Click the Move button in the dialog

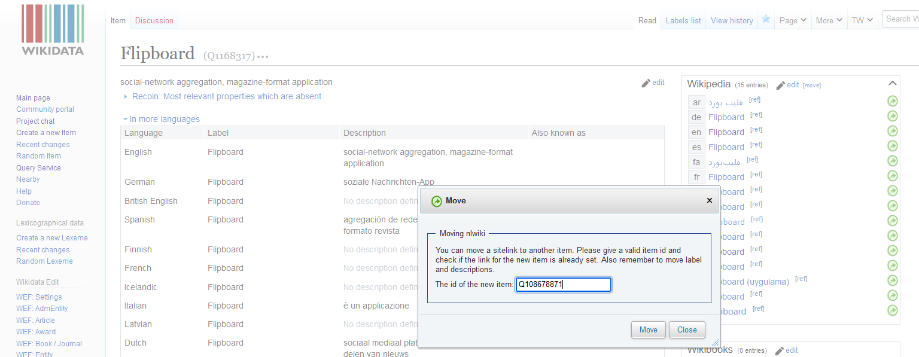(648, 329)
